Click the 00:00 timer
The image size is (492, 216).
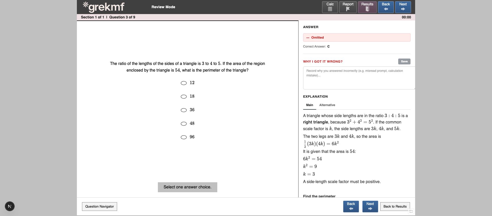406,17
